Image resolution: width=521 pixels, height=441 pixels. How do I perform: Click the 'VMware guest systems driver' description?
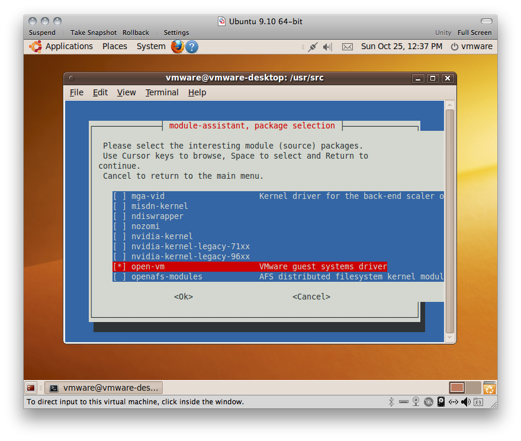point(323,266)
